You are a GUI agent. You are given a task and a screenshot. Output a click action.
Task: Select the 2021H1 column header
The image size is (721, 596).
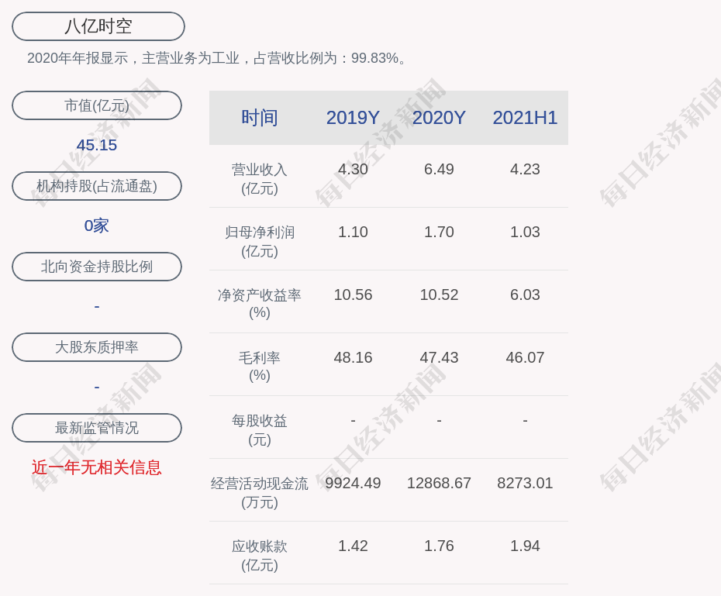coord(525,118)
